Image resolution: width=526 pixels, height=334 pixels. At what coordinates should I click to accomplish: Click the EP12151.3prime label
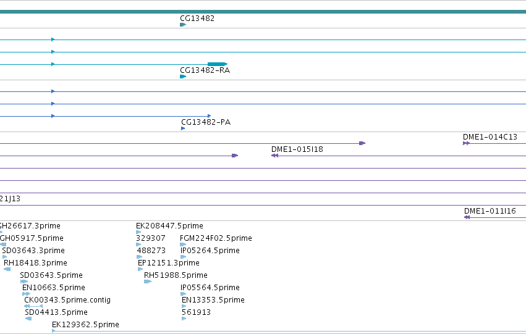click(169, 263)
